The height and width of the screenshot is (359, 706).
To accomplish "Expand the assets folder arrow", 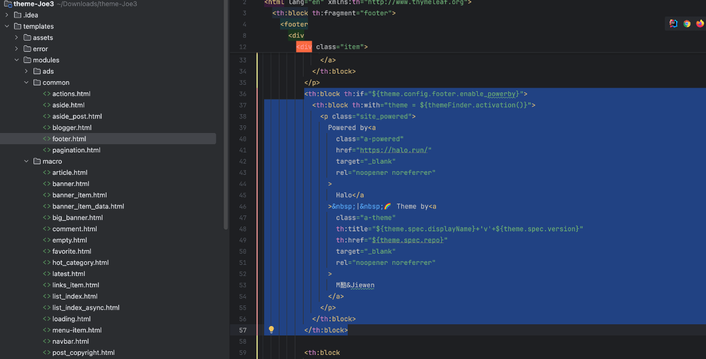I will [17, 38].
